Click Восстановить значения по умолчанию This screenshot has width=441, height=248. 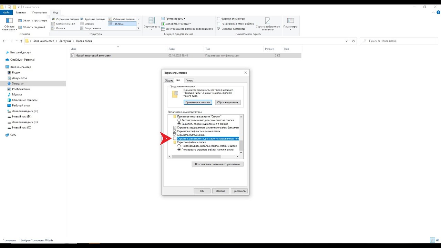217,164
